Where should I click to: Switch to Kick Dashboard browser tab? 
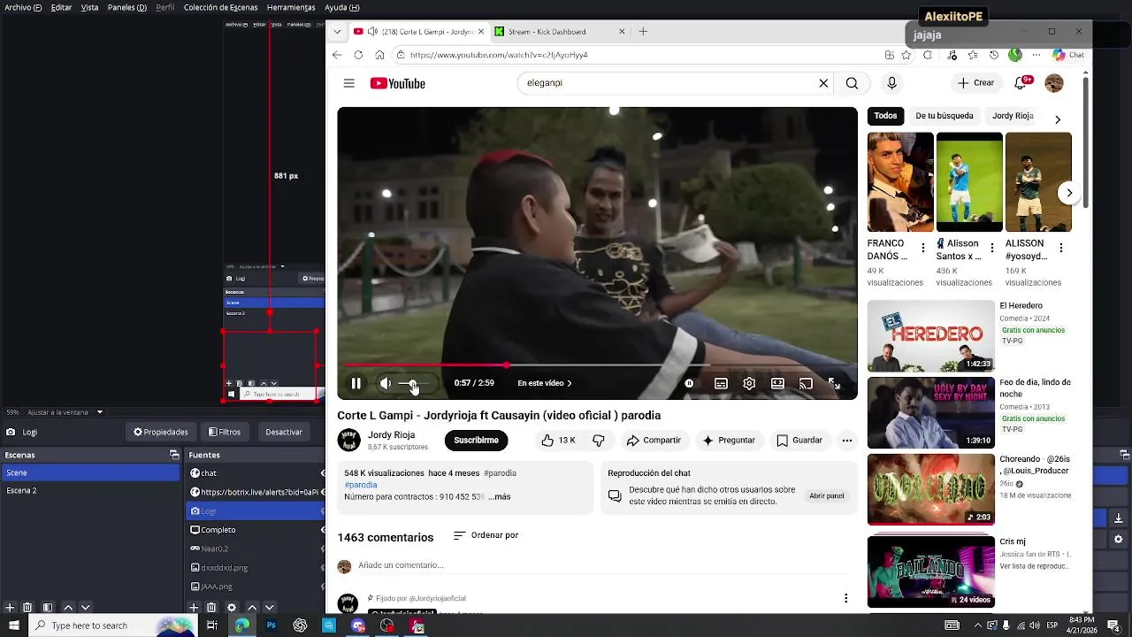point(560,32)
